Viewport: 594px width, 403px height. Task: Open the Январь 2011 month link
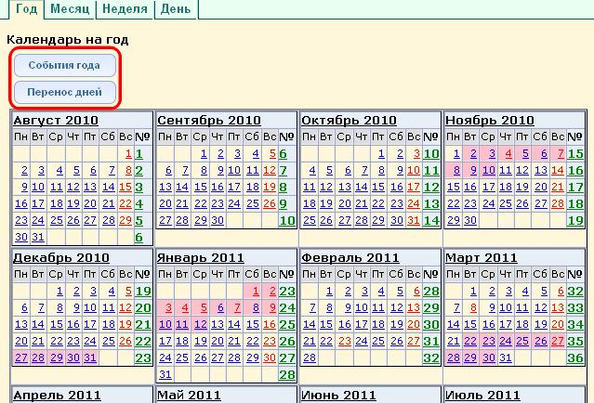[201, 257]
